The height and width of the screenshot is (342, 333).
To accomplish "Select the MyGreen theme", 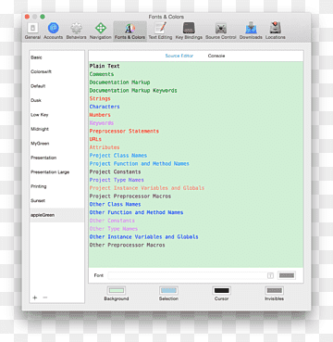I will click(x=56, y=144).
